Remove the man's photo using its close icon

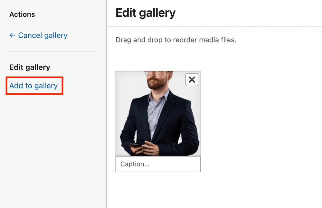(x=192, y=80)
